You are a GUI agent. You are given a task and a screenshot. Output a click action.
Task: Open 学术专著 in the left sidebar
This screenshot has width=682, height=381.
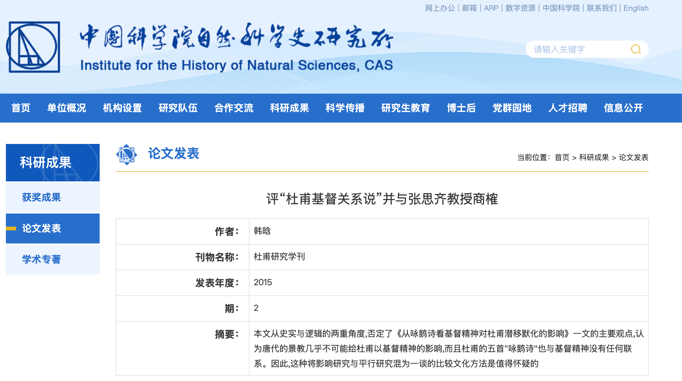click(x=42, y=259)
